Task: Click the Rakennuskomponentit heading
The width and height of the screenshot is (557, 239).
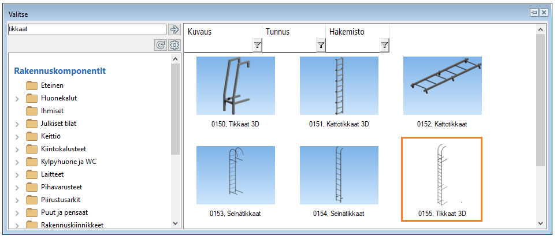Action: coord(59,71)
